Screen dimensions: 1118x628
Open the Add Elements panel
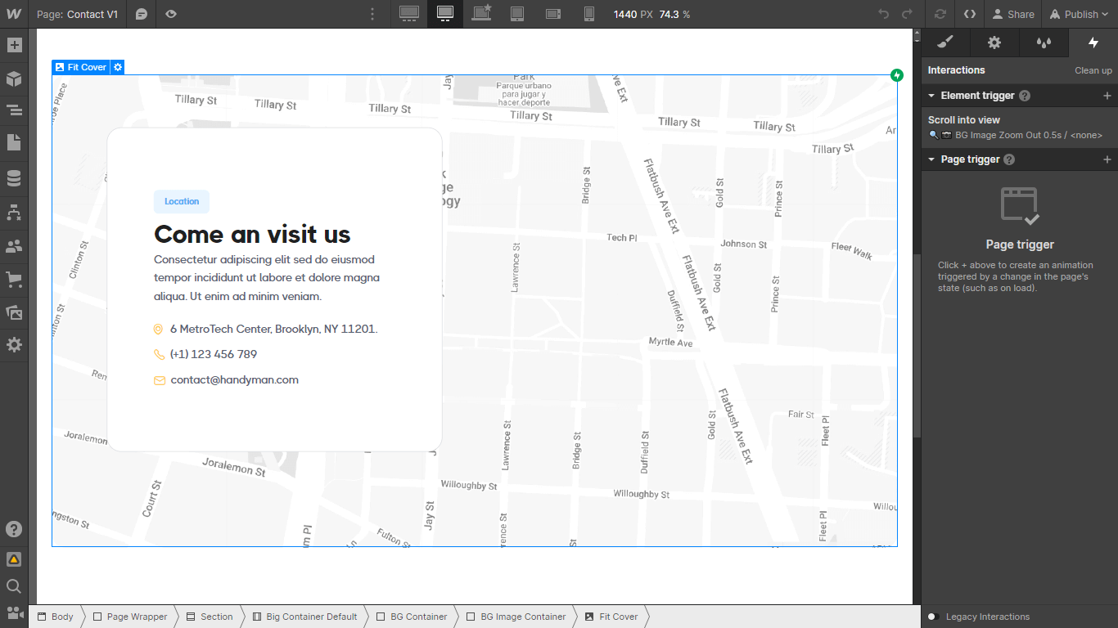point(14,44)
